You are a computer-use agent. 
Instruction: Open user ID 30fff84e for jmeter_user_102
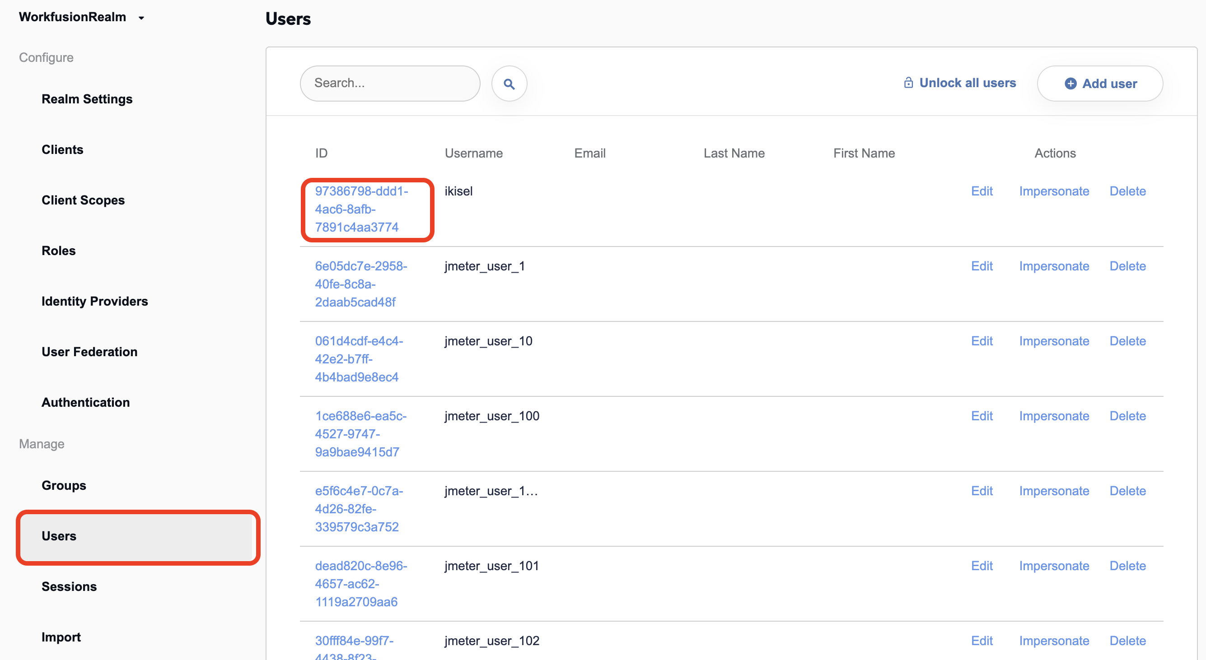[x=355, y=646]
